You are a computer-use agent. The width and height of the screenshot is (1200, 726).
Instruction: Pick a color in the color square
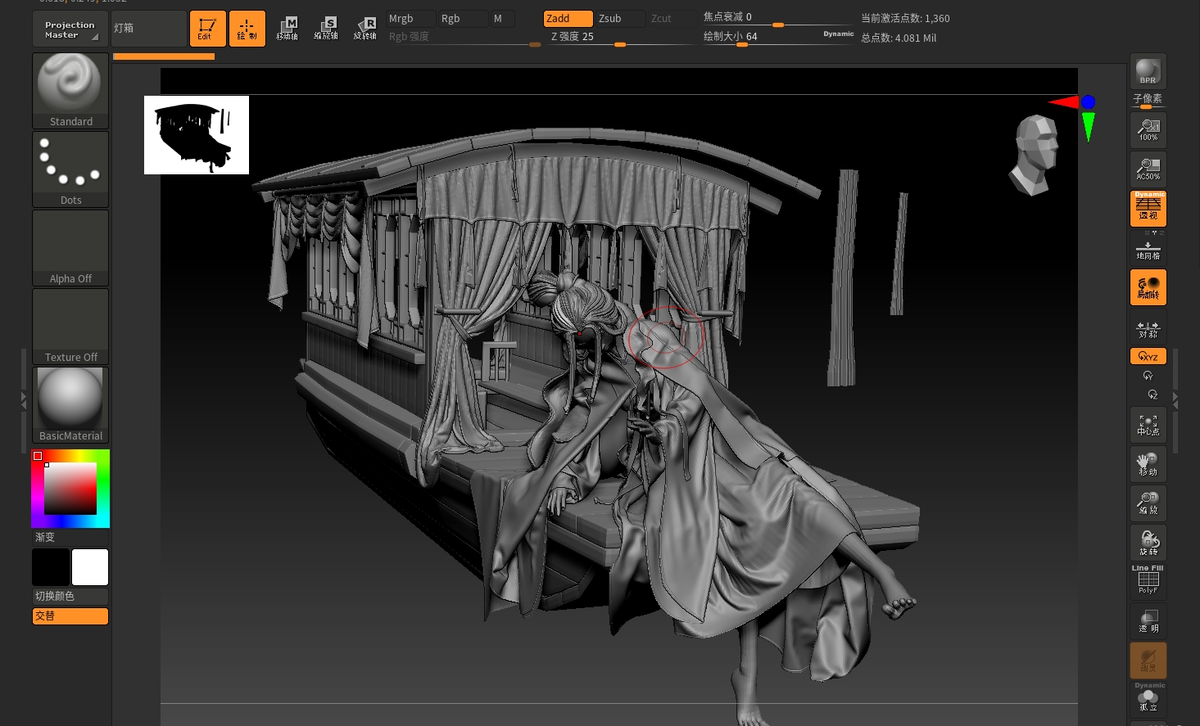[x=70, y=489]
